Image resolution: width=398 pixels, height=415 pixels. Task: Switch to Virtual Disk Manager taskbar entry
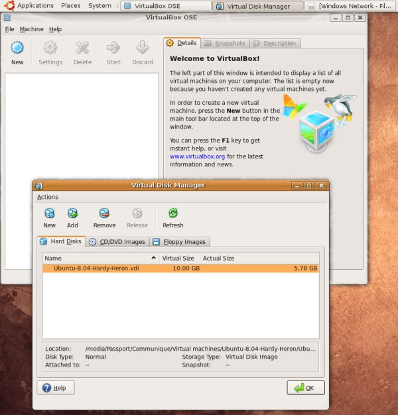[x=258, y=6]
